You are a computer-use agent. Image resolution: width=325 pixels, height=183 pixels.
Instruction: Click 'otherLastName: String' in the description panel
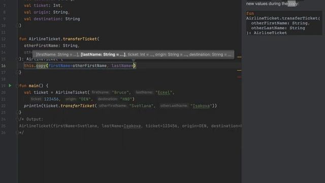[278, 28]
